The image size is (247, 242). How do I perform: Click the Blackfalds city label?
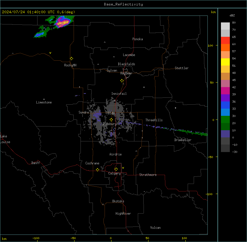(x=126, y=64)
